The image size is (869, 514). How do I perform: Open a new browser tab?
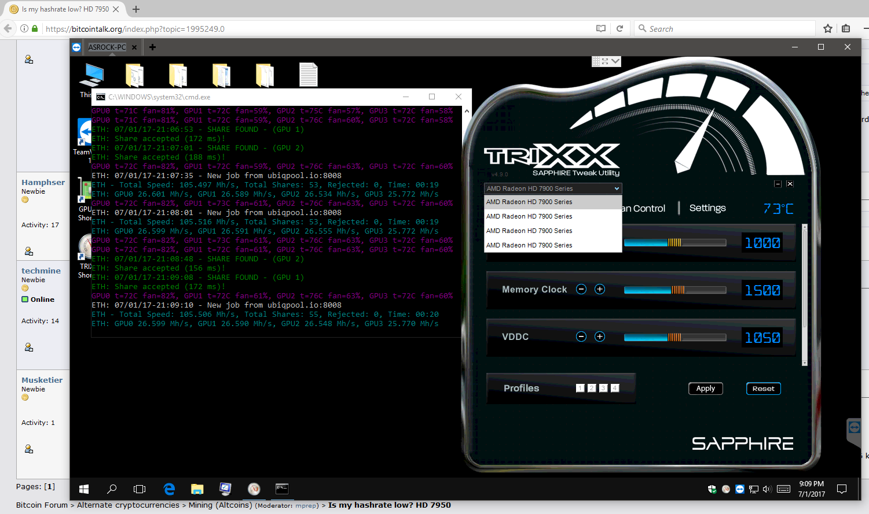(x=136, y=9)
